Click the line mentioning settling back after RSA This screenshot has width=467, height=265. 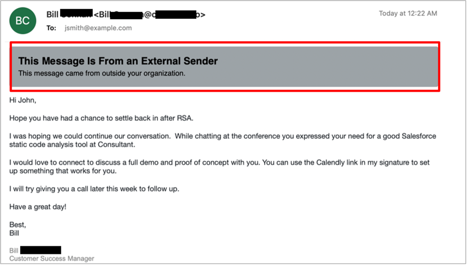(101, 118)
